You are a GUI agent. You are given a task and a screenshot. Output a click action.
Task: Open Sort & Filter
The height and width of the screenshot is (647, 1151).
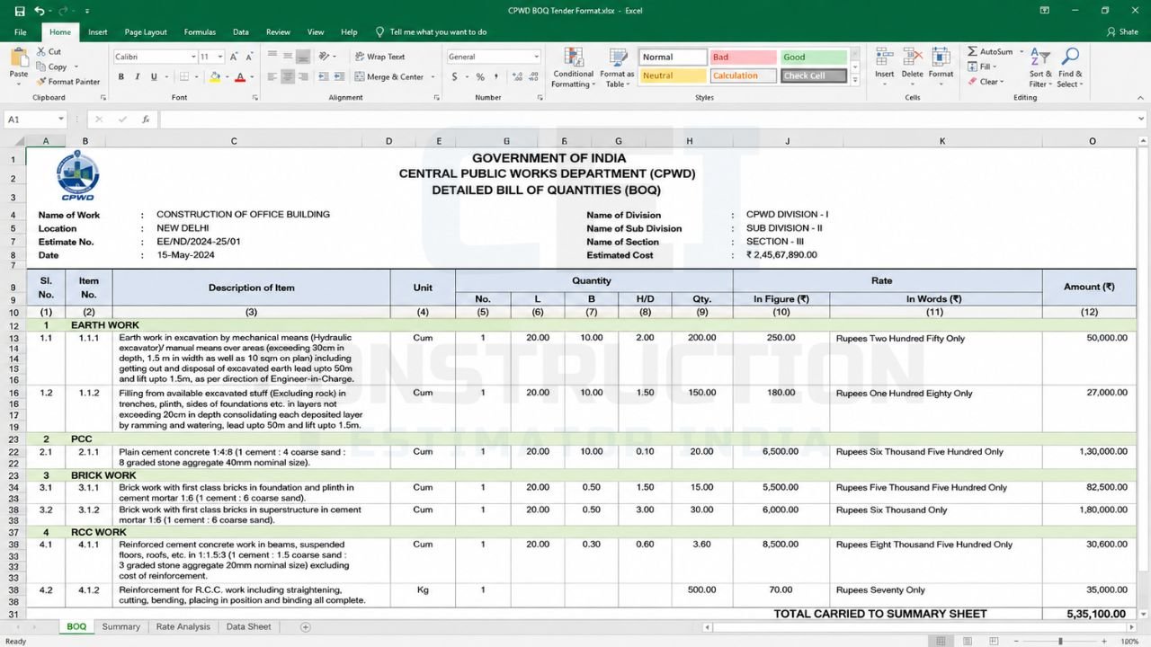(1041, 67)
